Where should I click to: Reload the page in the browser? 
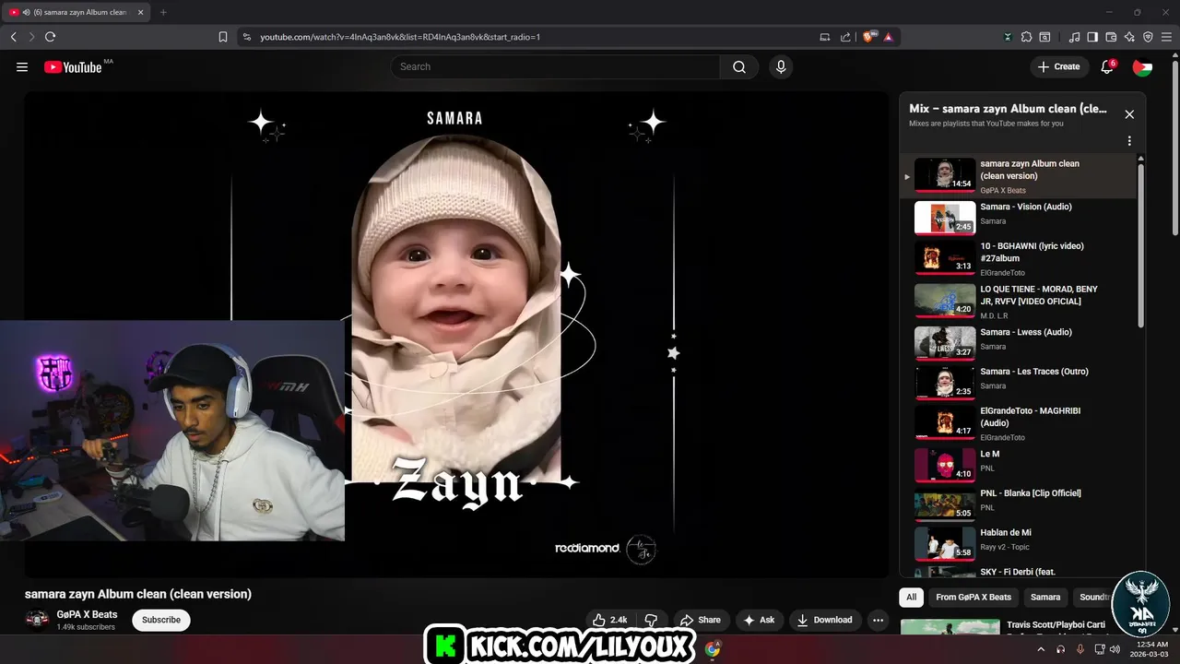click(x=50, y=37)
